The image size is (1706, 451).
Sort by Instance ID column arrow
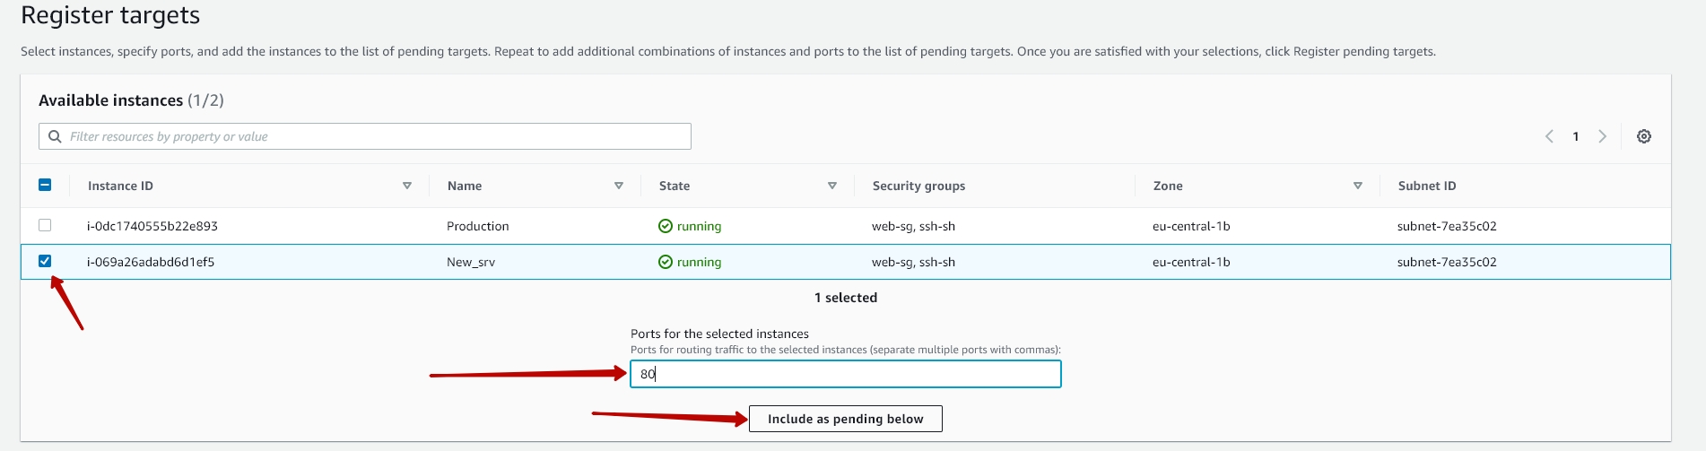407,186
